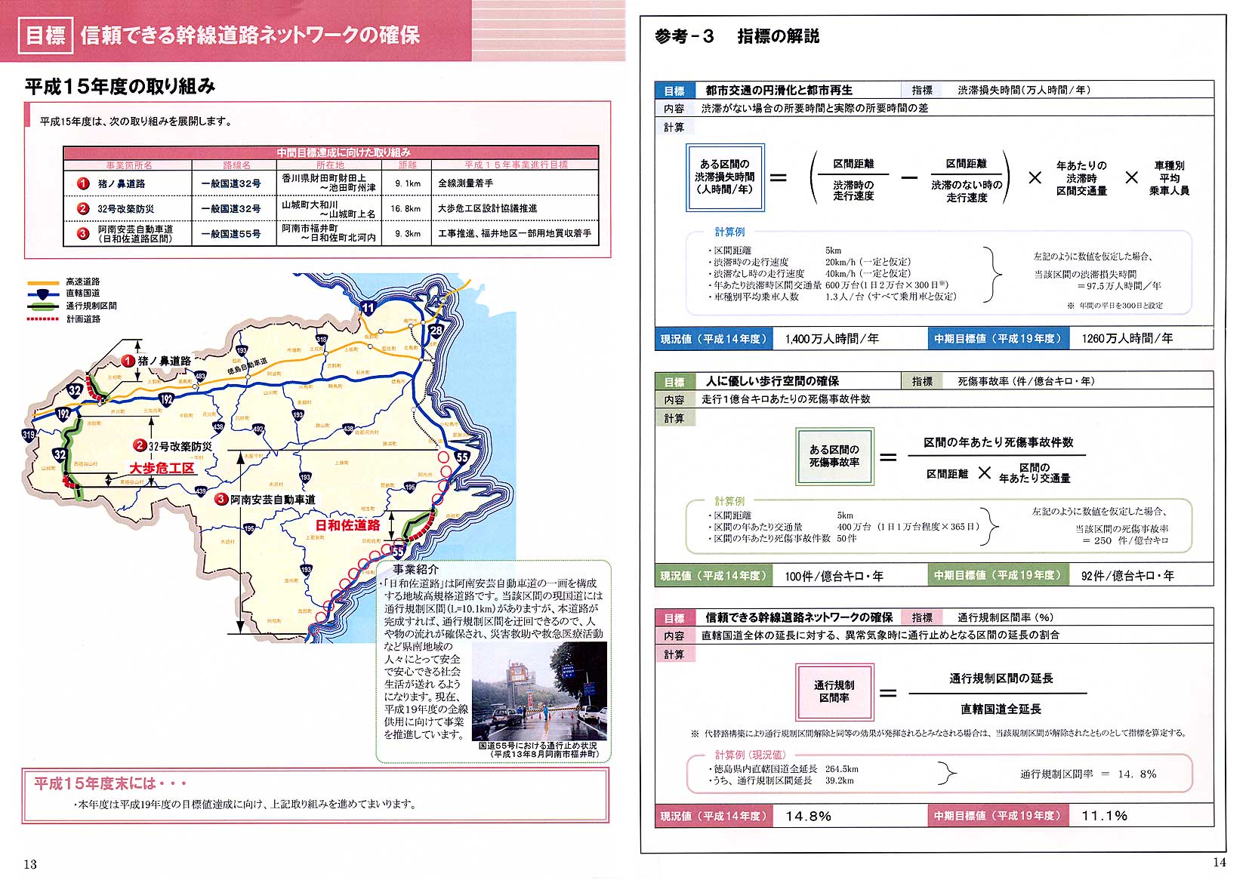This screenshot has height=883, width=1249.
Task: Click map marker 1 beside 猪ノ鼻道路 label
Action: (128, 361)
